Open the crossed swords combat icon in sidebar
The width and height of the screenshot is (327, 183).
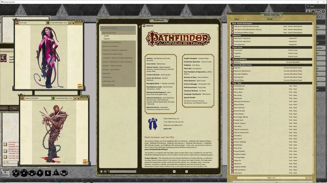(x=308, y=11)
